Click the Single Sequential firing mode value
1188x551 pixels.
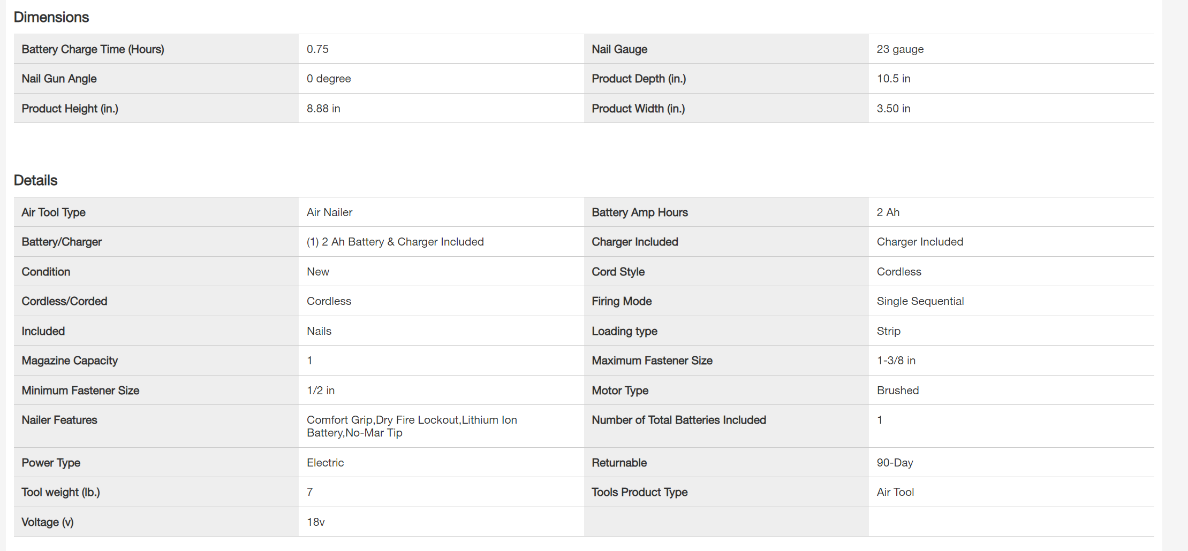[920, 301]
